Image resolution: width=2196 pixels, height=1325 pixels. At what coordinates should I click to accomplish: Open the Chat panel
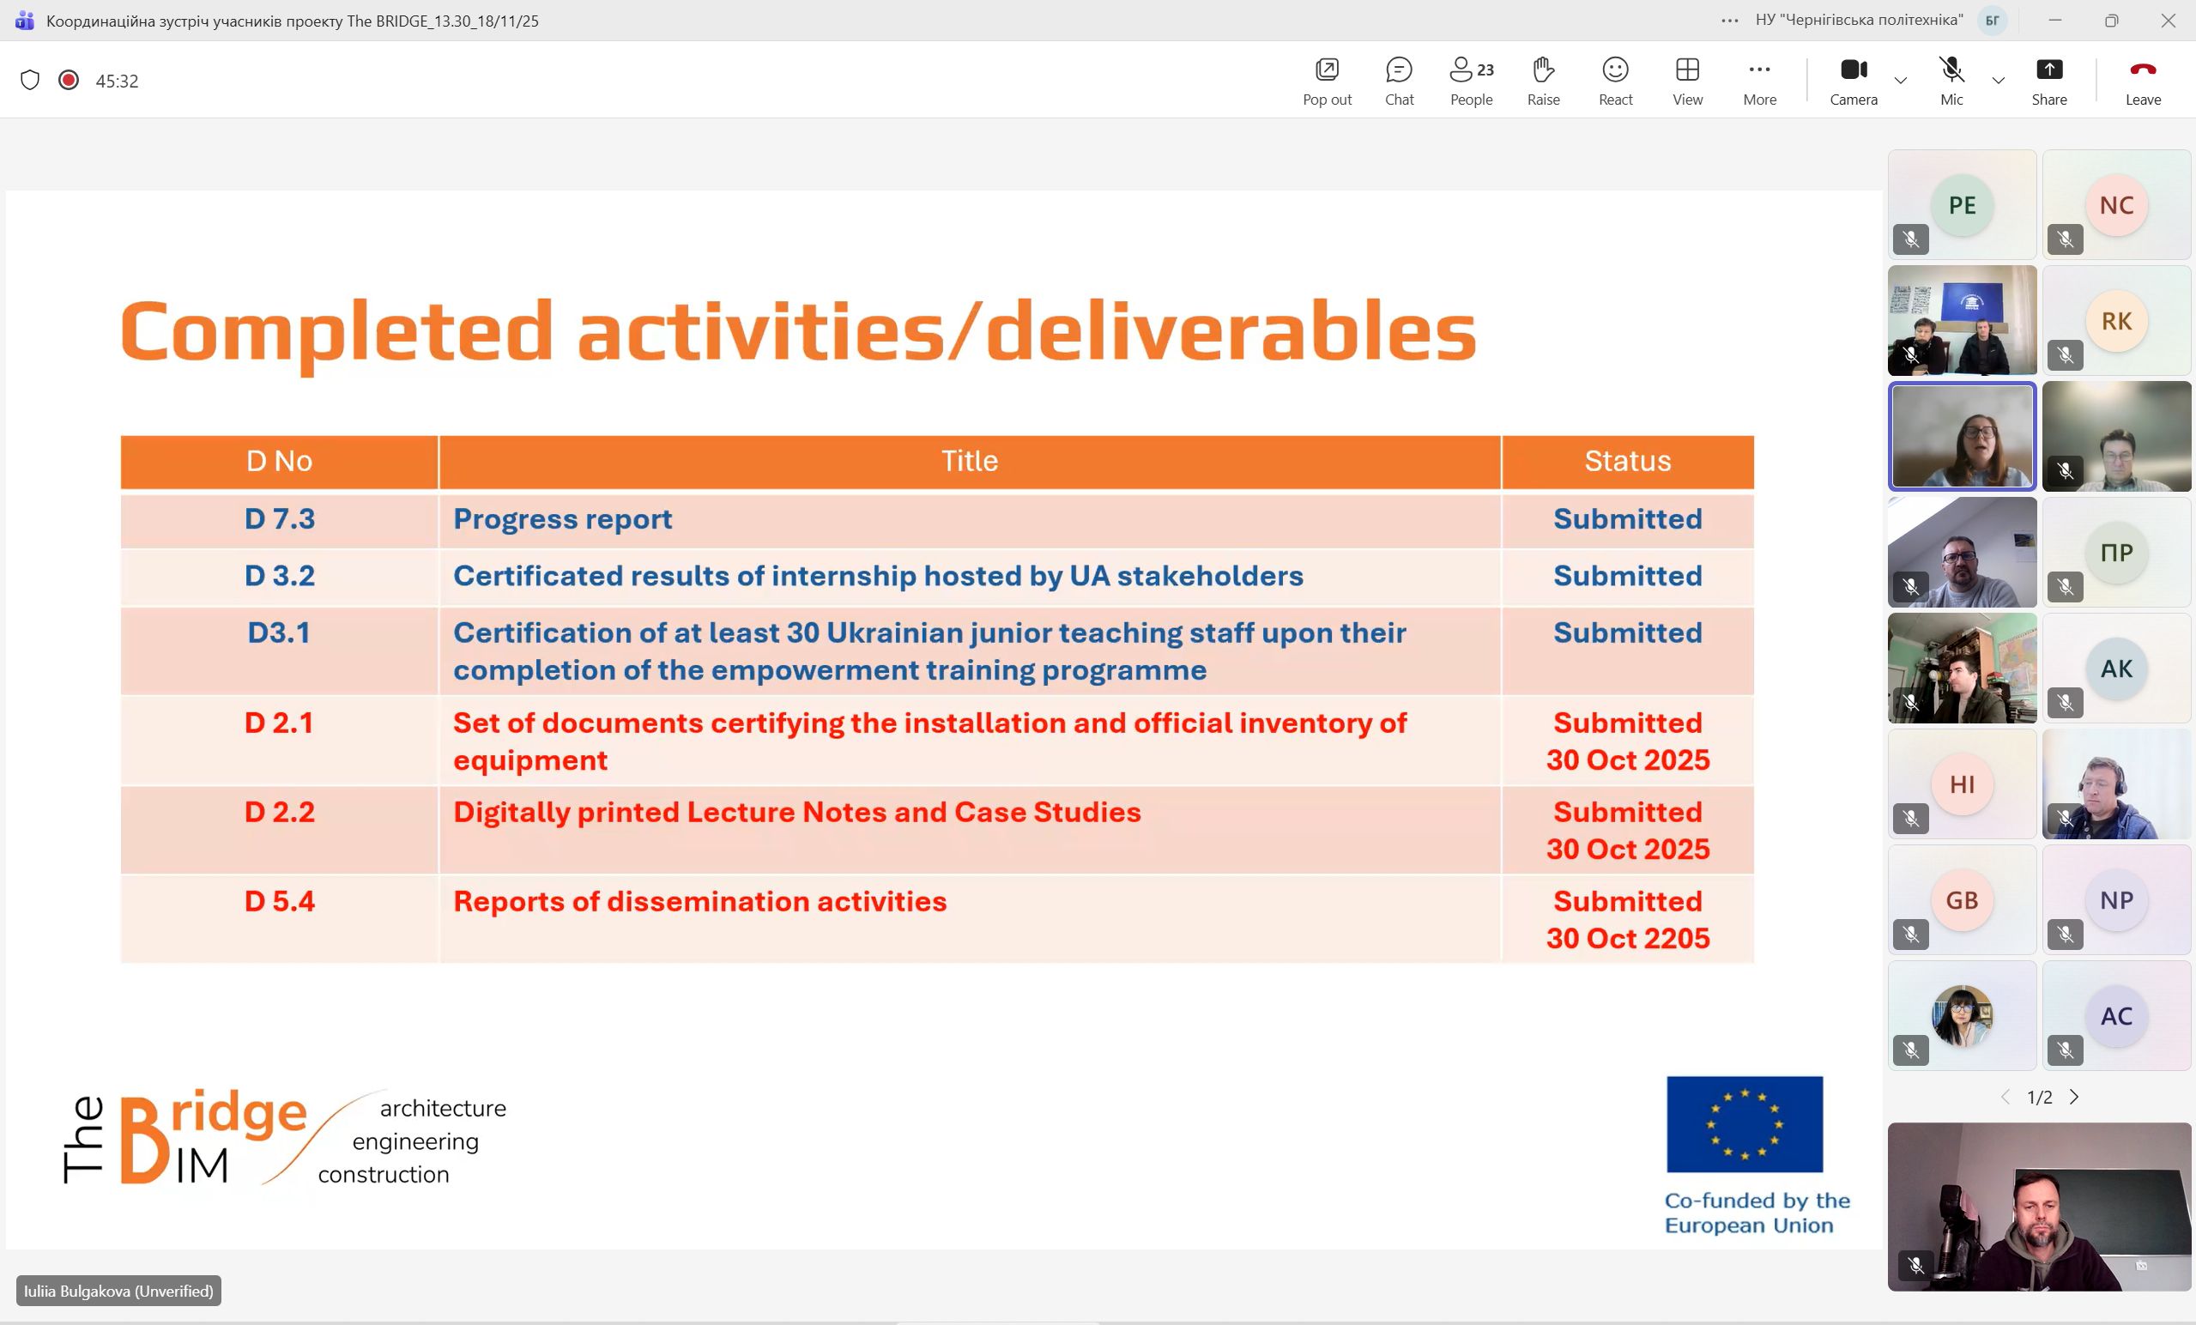(1398, 79)
